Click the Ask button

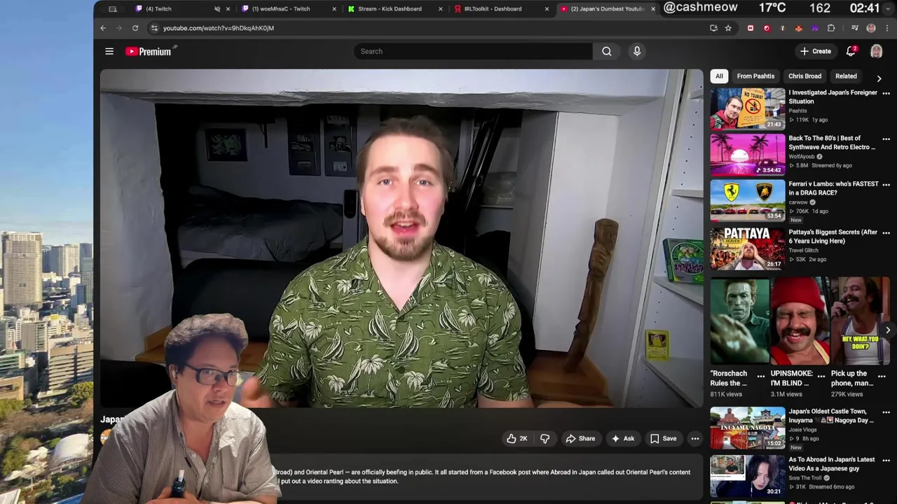click(x=622, y=439)
